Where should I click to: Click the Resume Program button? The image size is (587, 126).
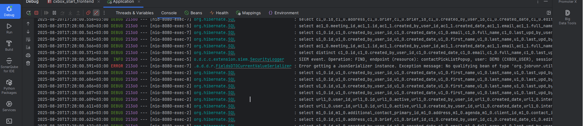[x=46, y=13]
